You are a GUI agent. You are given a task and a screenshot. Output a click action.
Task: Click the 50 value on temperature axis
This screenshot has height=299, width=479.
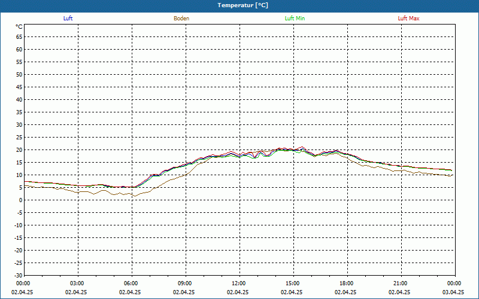click(19, 74)
